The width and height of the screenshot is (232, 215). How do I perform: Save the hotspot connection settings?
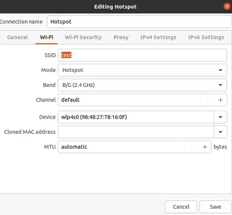pyautogui.click(x=215, y=207)
